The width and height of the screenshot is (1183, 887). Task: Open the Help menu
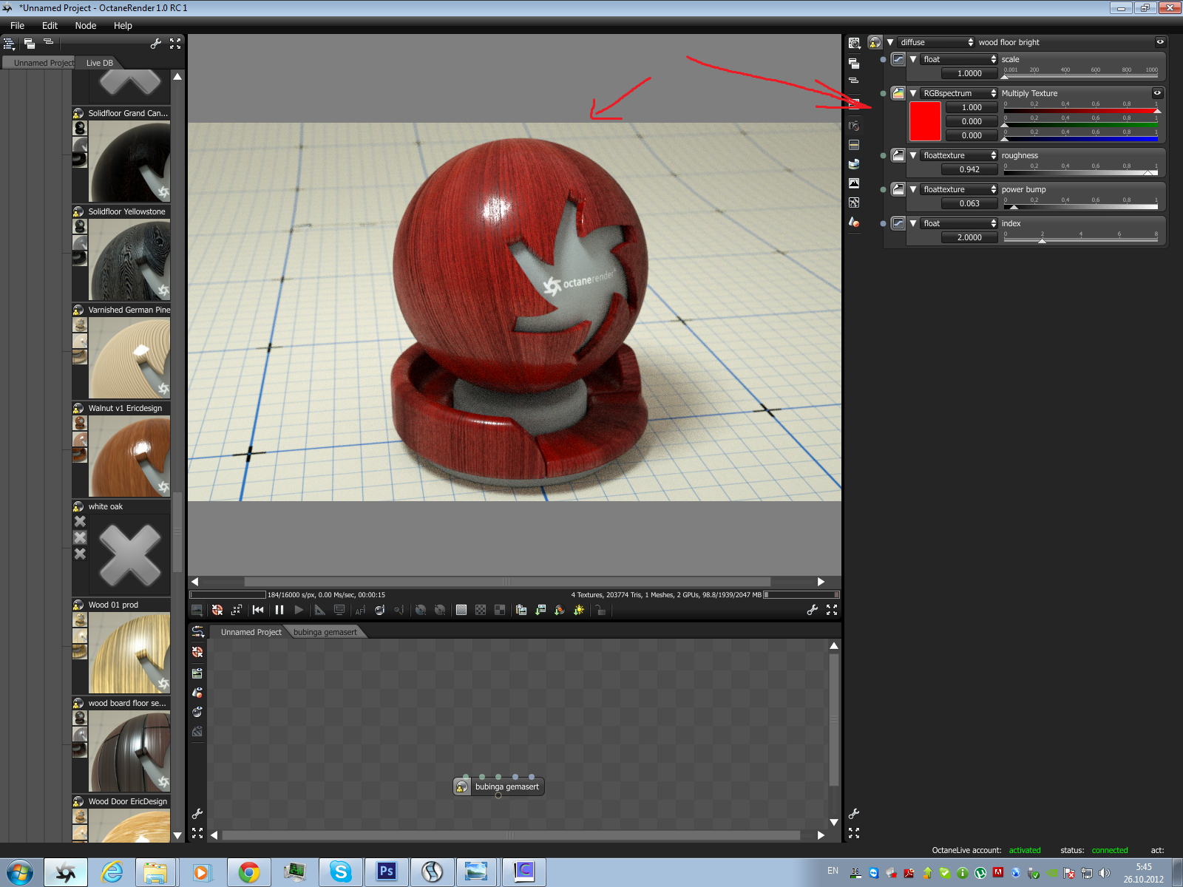point(123,25)
